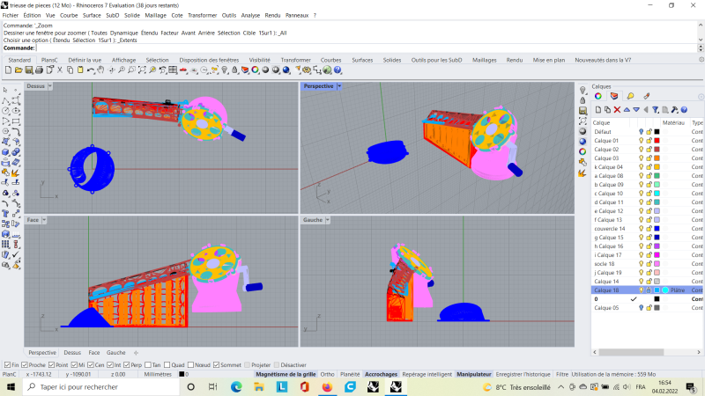Toggle Ortho mode in status bar

327,374
